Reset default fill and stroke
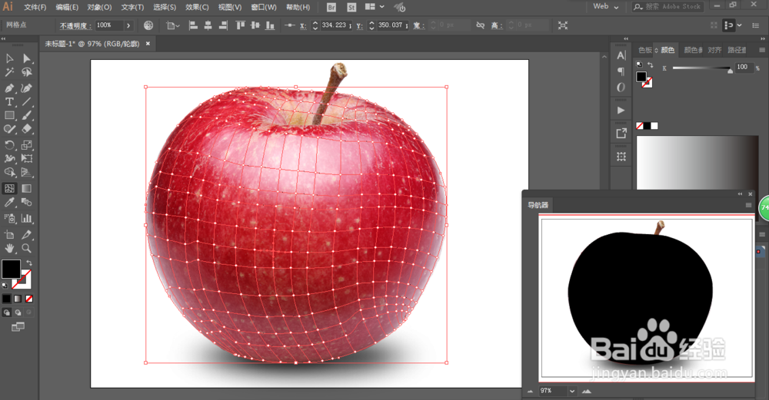Viewport: 769px width, 400px height. click(5, 285)
